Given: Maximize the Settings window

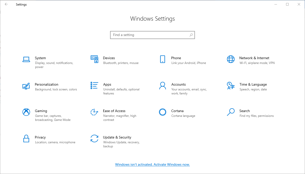Looking at the screenshot, I should click(287, 4).
